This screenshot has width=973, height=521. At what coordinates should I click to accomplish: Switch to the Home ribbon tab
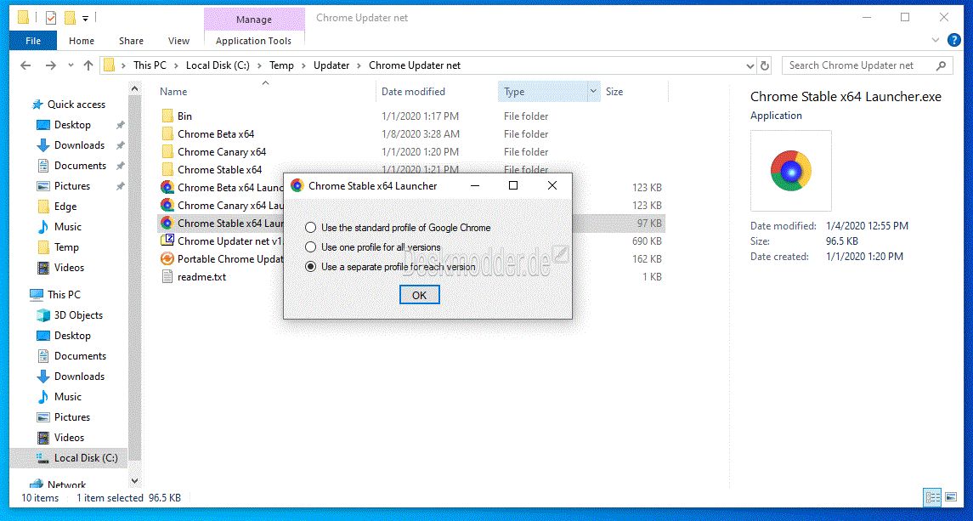point(82,41)
